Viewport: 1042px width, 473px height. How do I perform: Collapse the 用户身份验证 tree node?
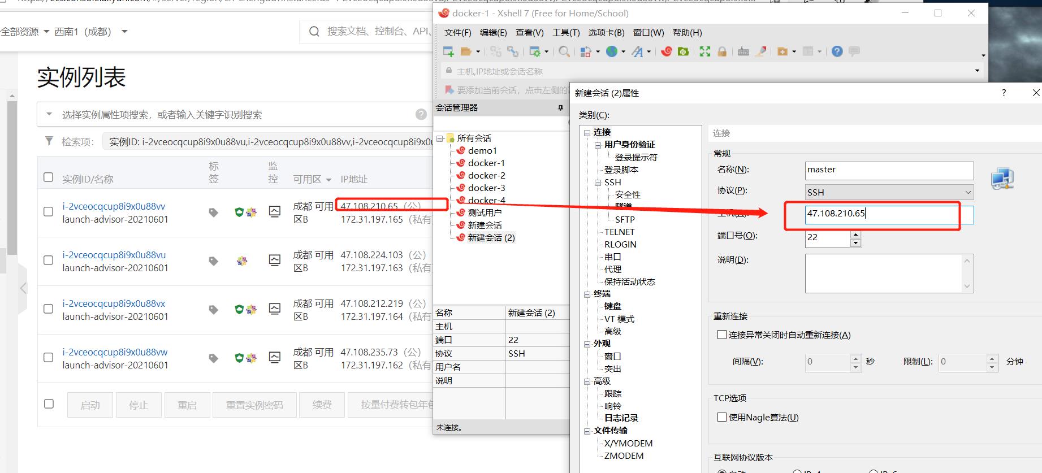point(598,145)
